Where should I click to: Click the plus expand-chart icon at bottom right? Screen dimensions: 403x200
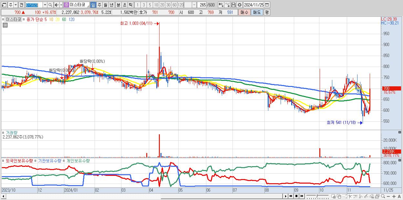coord(394,196)
